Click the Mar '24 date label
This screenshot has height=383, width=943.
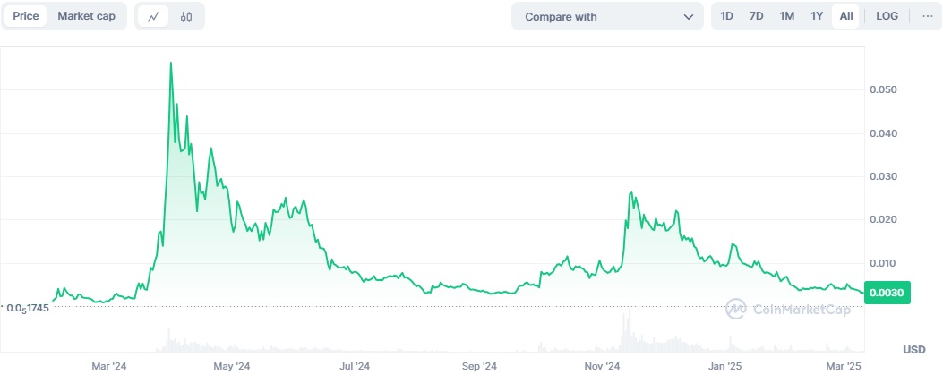109,366
